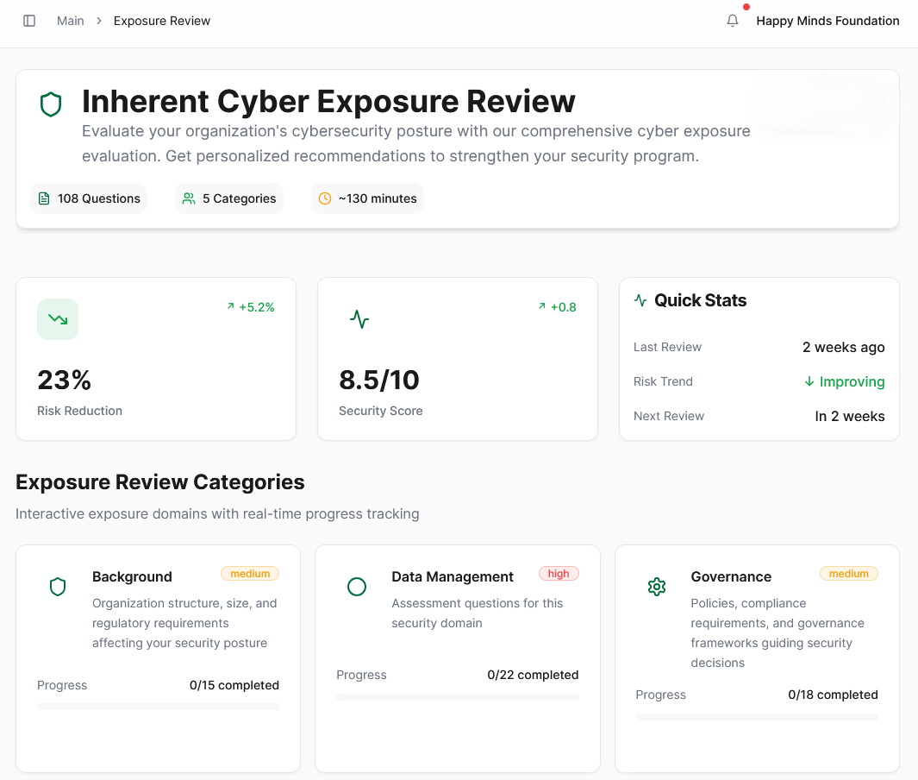Open the notifications bell
Image resolution: width=918 pixels, height=780 pixels.
[733, 21]
